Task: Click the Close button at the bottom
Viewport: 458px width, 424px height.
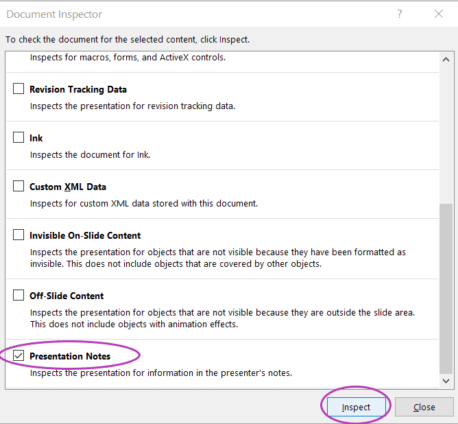Action: (424, 407)
